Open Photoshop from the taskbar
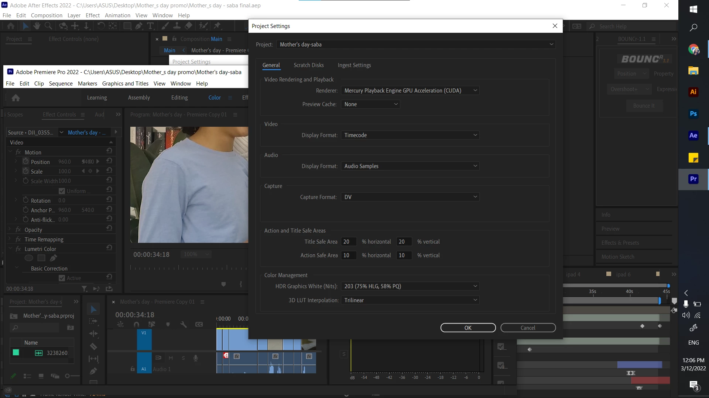The height and width of the screenshot is (398, 709). coord(693,114)
